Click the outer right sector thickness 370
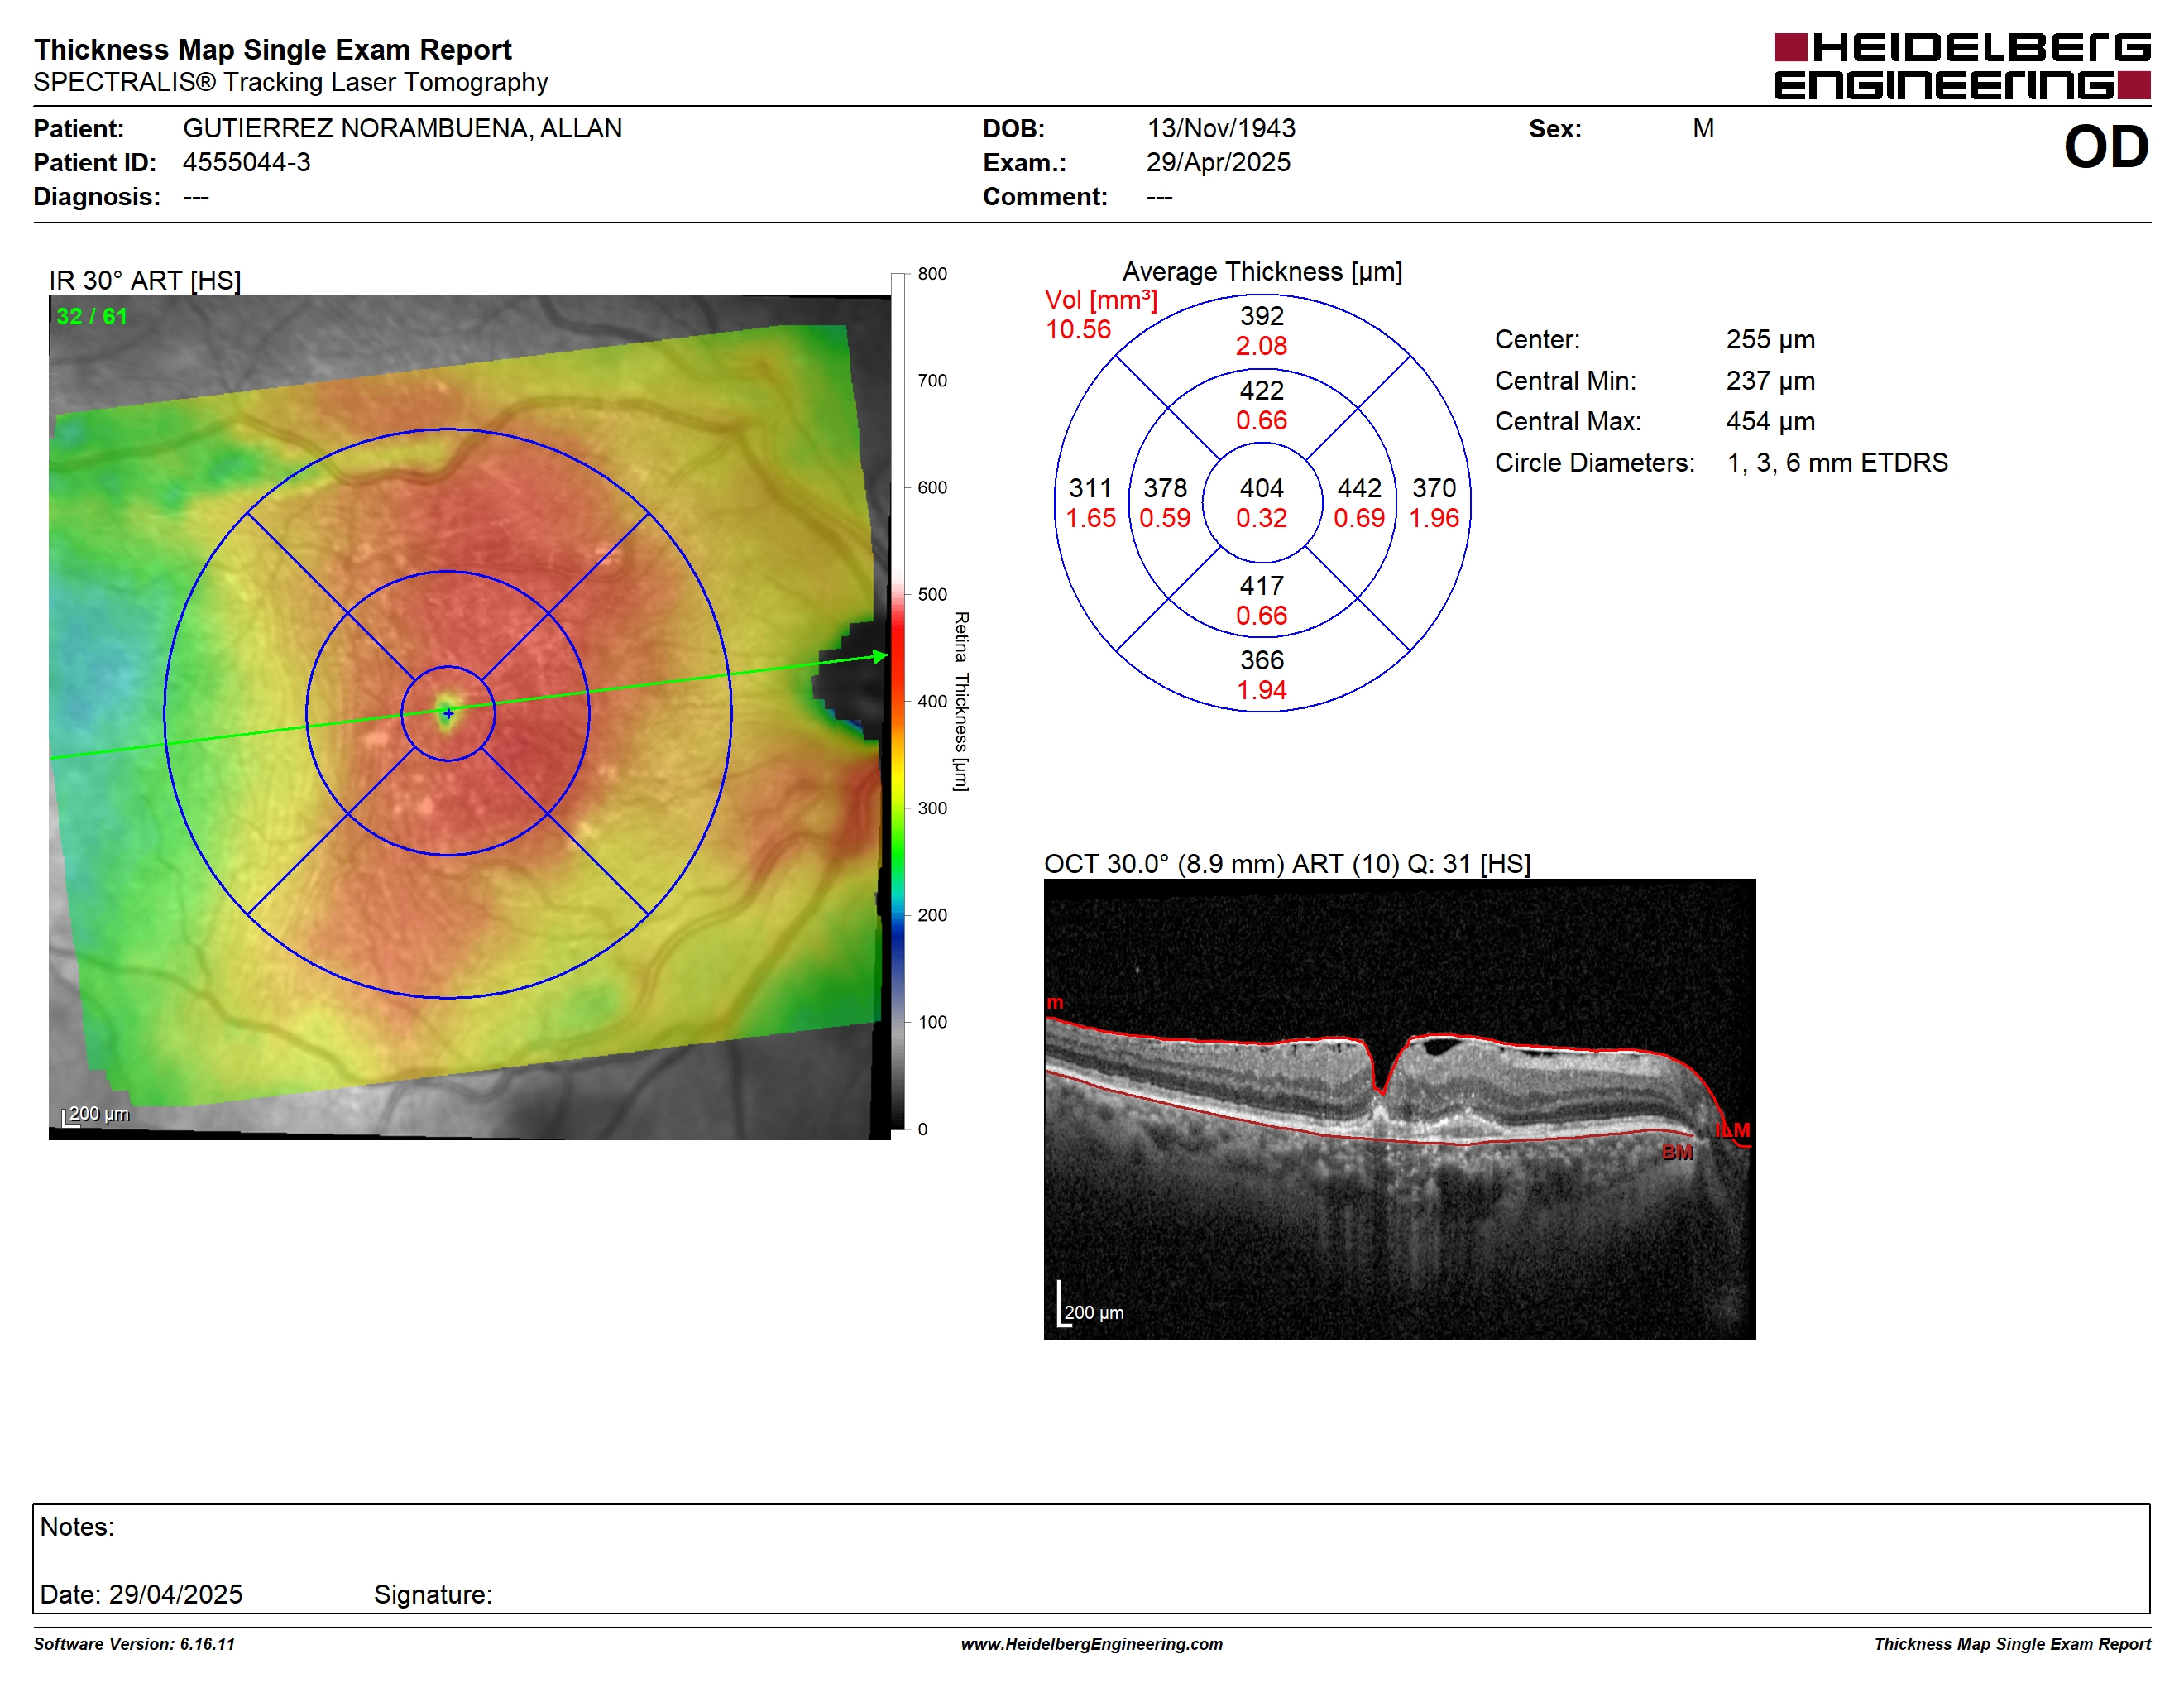2184x1688 pixels. click(1433, 488)
